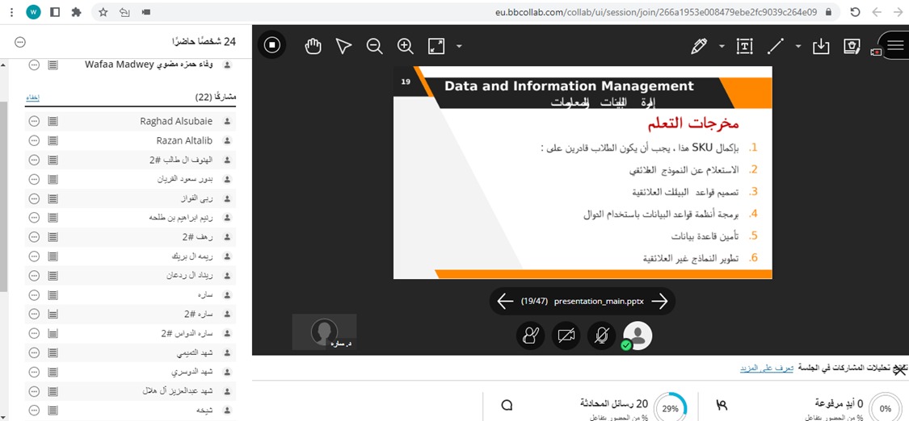Open the attendees panel more options menu
This screenshot has width=909, height=421.
20,42
